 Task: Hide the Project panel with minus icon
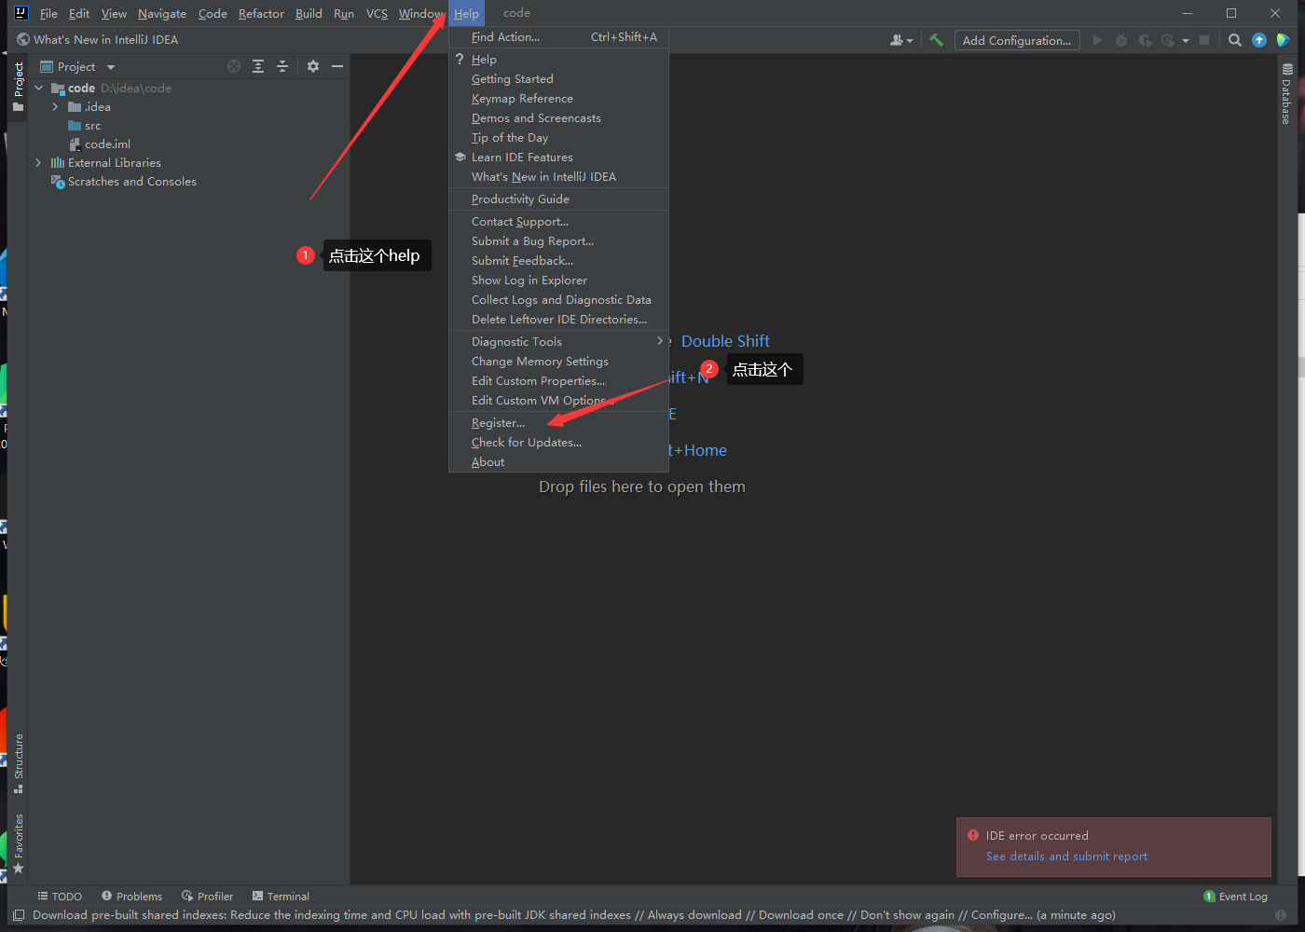pos(337,66)
